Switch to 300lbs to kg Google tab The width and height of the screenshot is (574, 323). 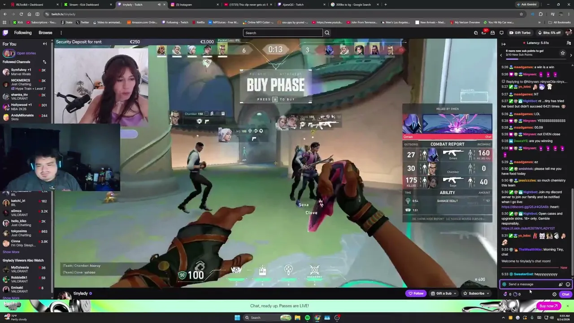[354, 4]
